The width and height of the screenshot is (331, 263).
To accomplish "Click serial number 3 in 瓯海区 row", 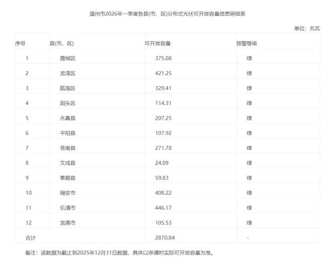I will pyautogui.click(x=27, y=88).
